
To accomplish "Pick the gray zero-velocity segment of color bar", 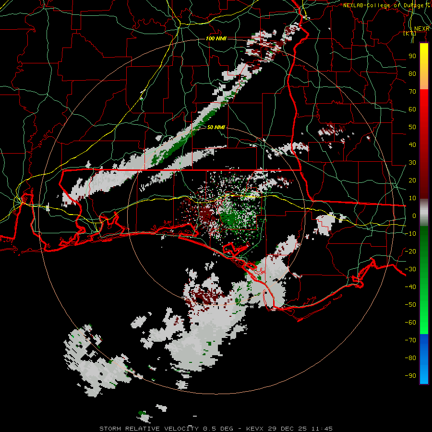I will coord(424,213).
